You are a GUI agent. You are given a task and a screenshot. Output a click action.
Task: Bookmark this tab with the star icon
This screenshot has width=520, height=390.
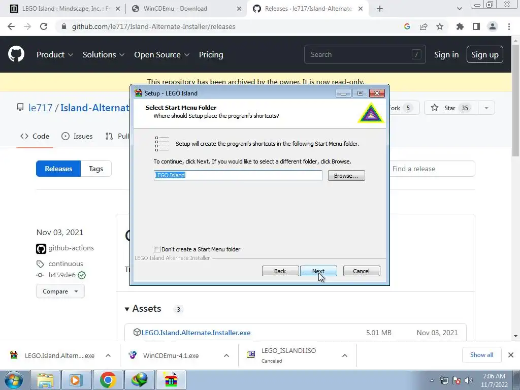(x=440, y=26)
